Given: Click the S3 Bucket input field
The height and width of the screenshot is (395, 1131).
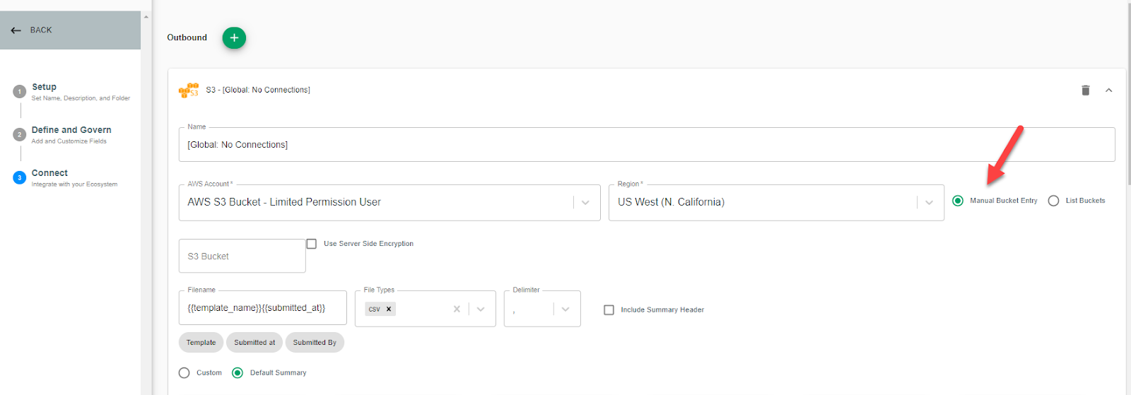Looking at the screenshot, I should 242,256.
